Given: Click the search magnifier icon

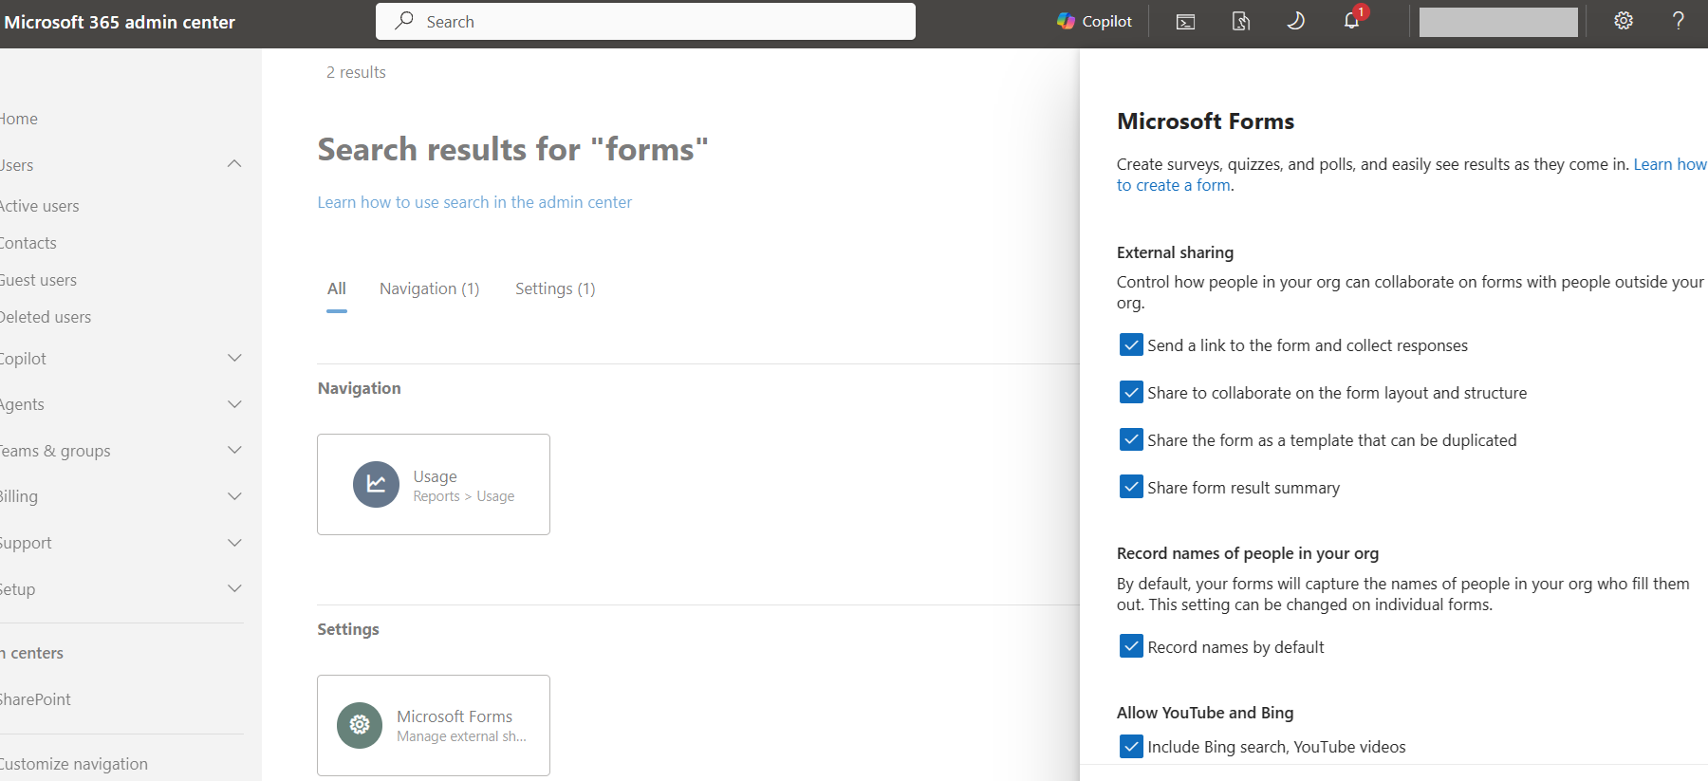Looking at the screenshot, I should (404, 21).
